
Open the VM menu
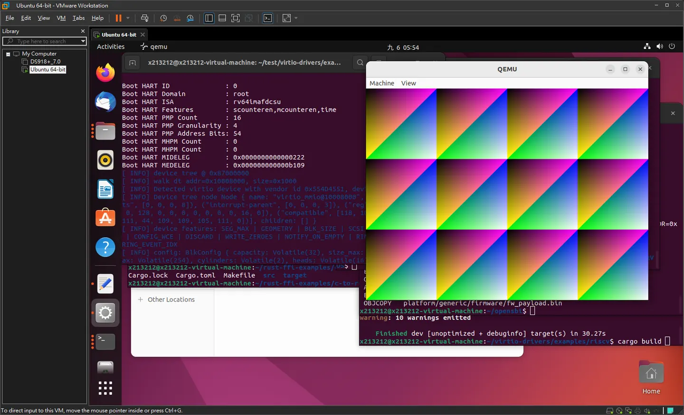click(61, 18)
